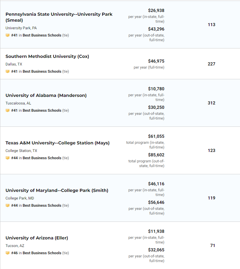Click the badge icon beside Southern Methodist's #41 ranking

pos(8,71)
